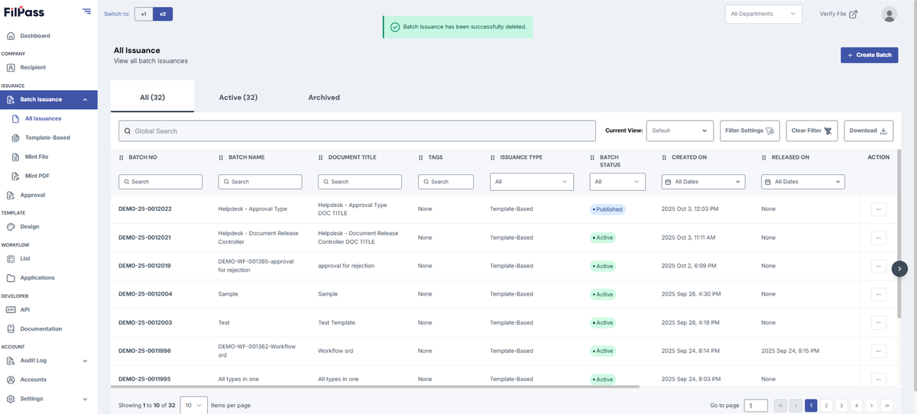Viewport: 917px width, 414px height.
Task: Open the Mint PDF page
Action: tap(37, 176)
